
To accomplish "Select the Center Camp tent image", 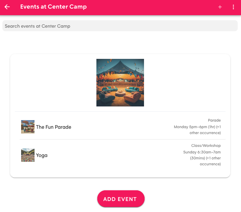I will tap(120, 82).
